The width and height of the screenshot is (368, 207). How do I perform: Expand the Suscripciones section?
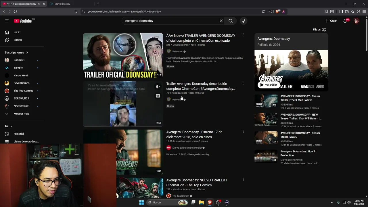coord(16,52)
